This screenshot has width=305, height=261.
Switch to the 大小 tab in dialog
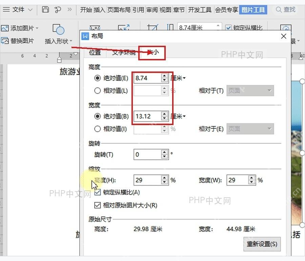coord(152,53)
